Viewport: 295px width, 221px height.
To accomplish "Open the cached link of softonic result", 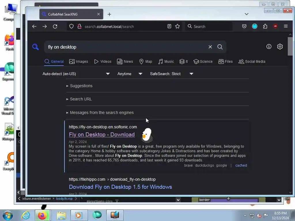I will (241, 165).
